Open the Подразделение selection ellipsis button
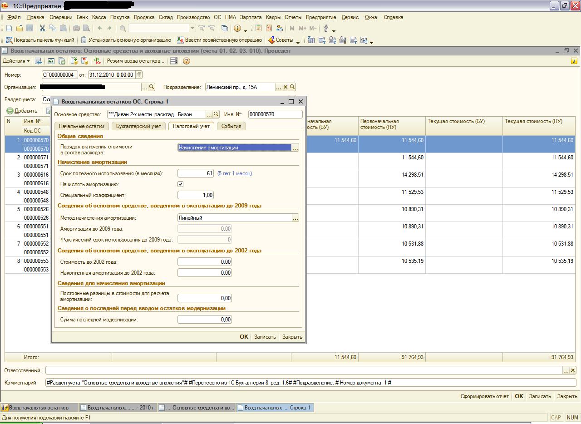 click(279, 87)
